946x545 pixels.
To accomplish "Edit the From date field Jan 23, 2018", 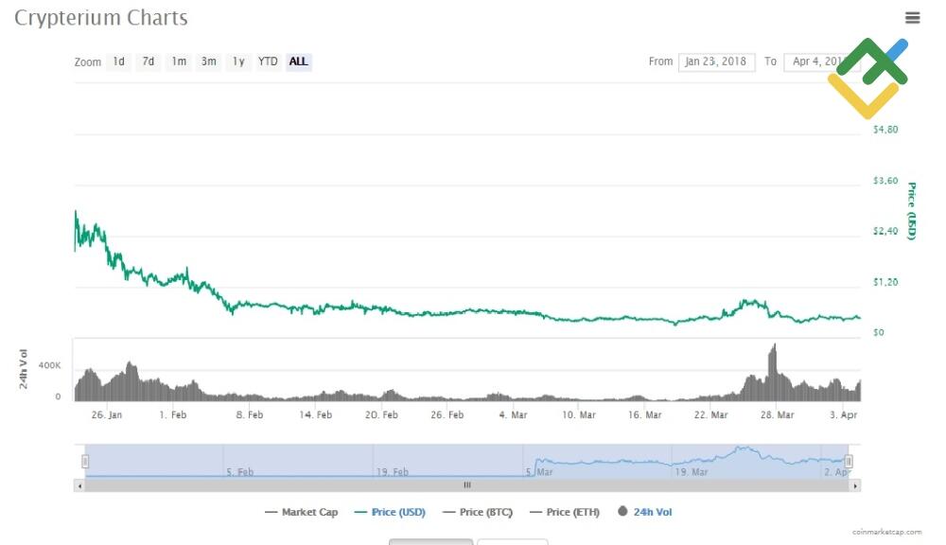I will tap(716, 62).
